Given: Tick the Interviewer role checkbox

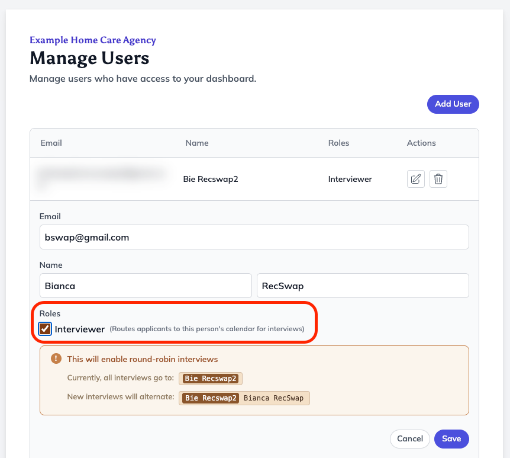Looking at the screenshot, I should [45, 329].
